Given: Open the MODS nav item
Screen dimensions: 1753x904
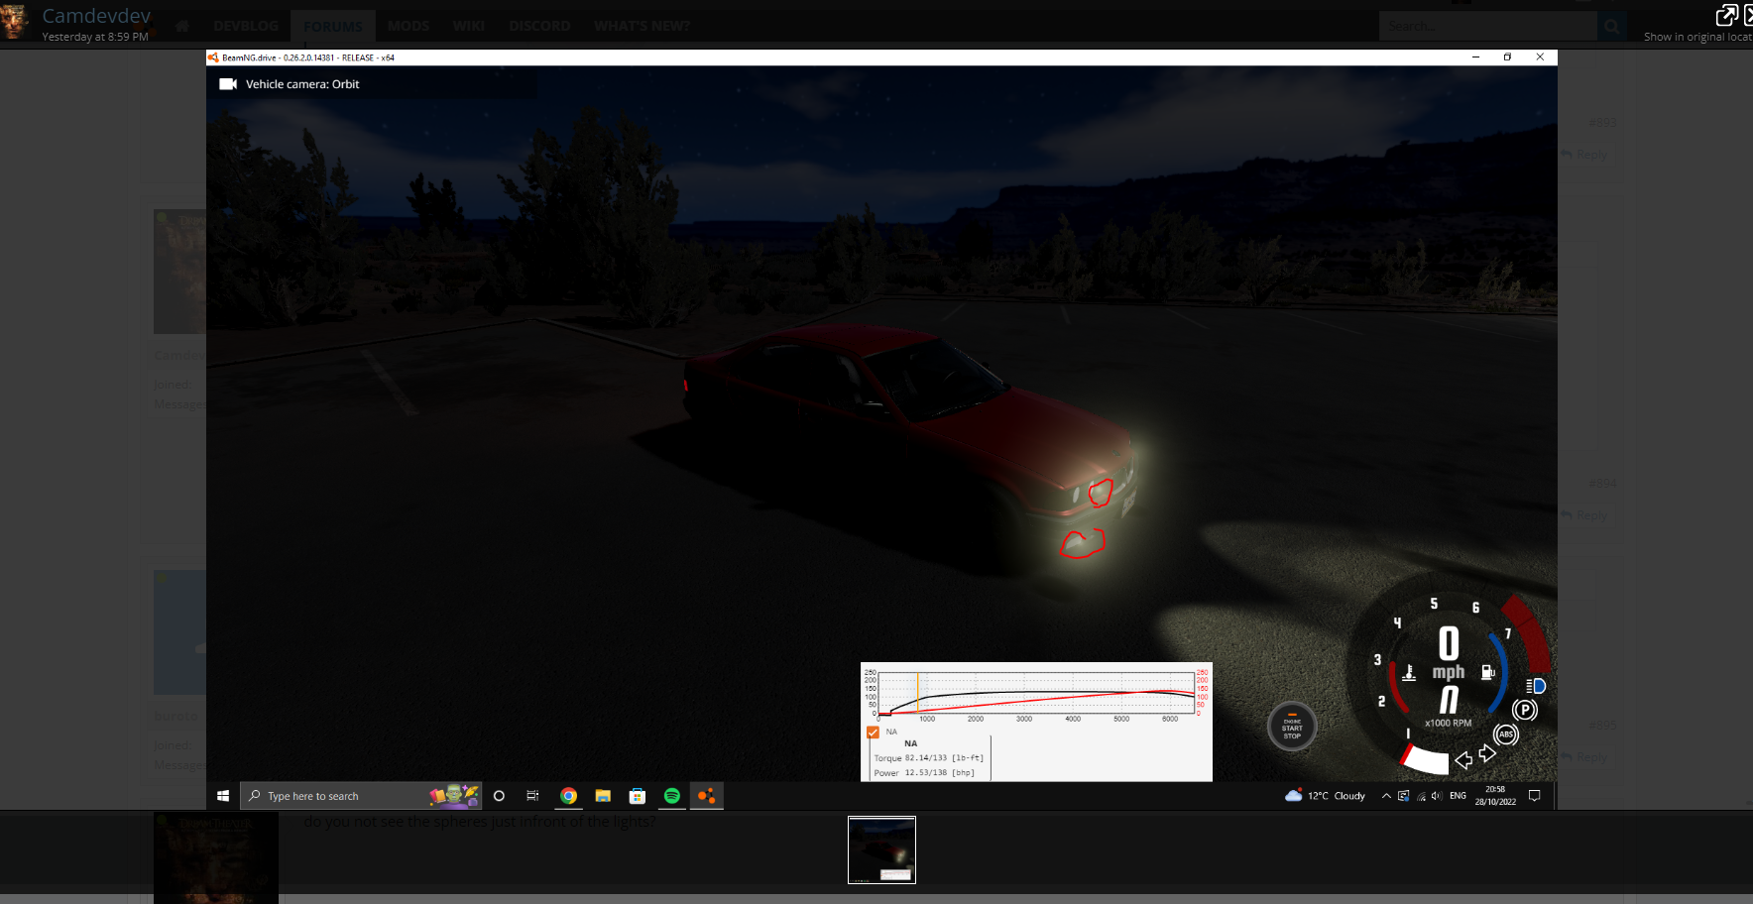Looking at the screenshot, I should point(409,26).
